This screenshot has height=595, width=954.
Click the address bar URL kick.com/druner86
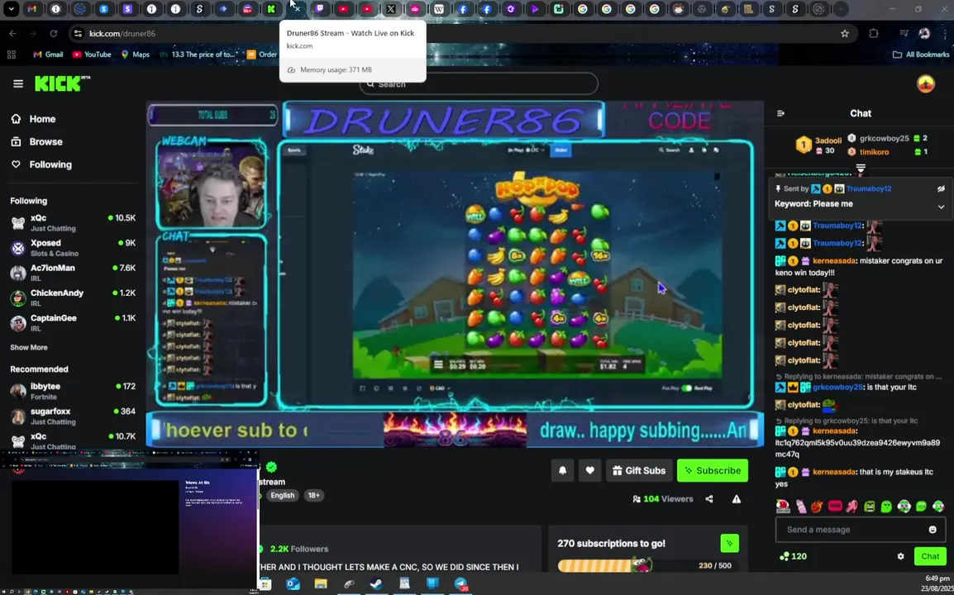coord(122,33)
